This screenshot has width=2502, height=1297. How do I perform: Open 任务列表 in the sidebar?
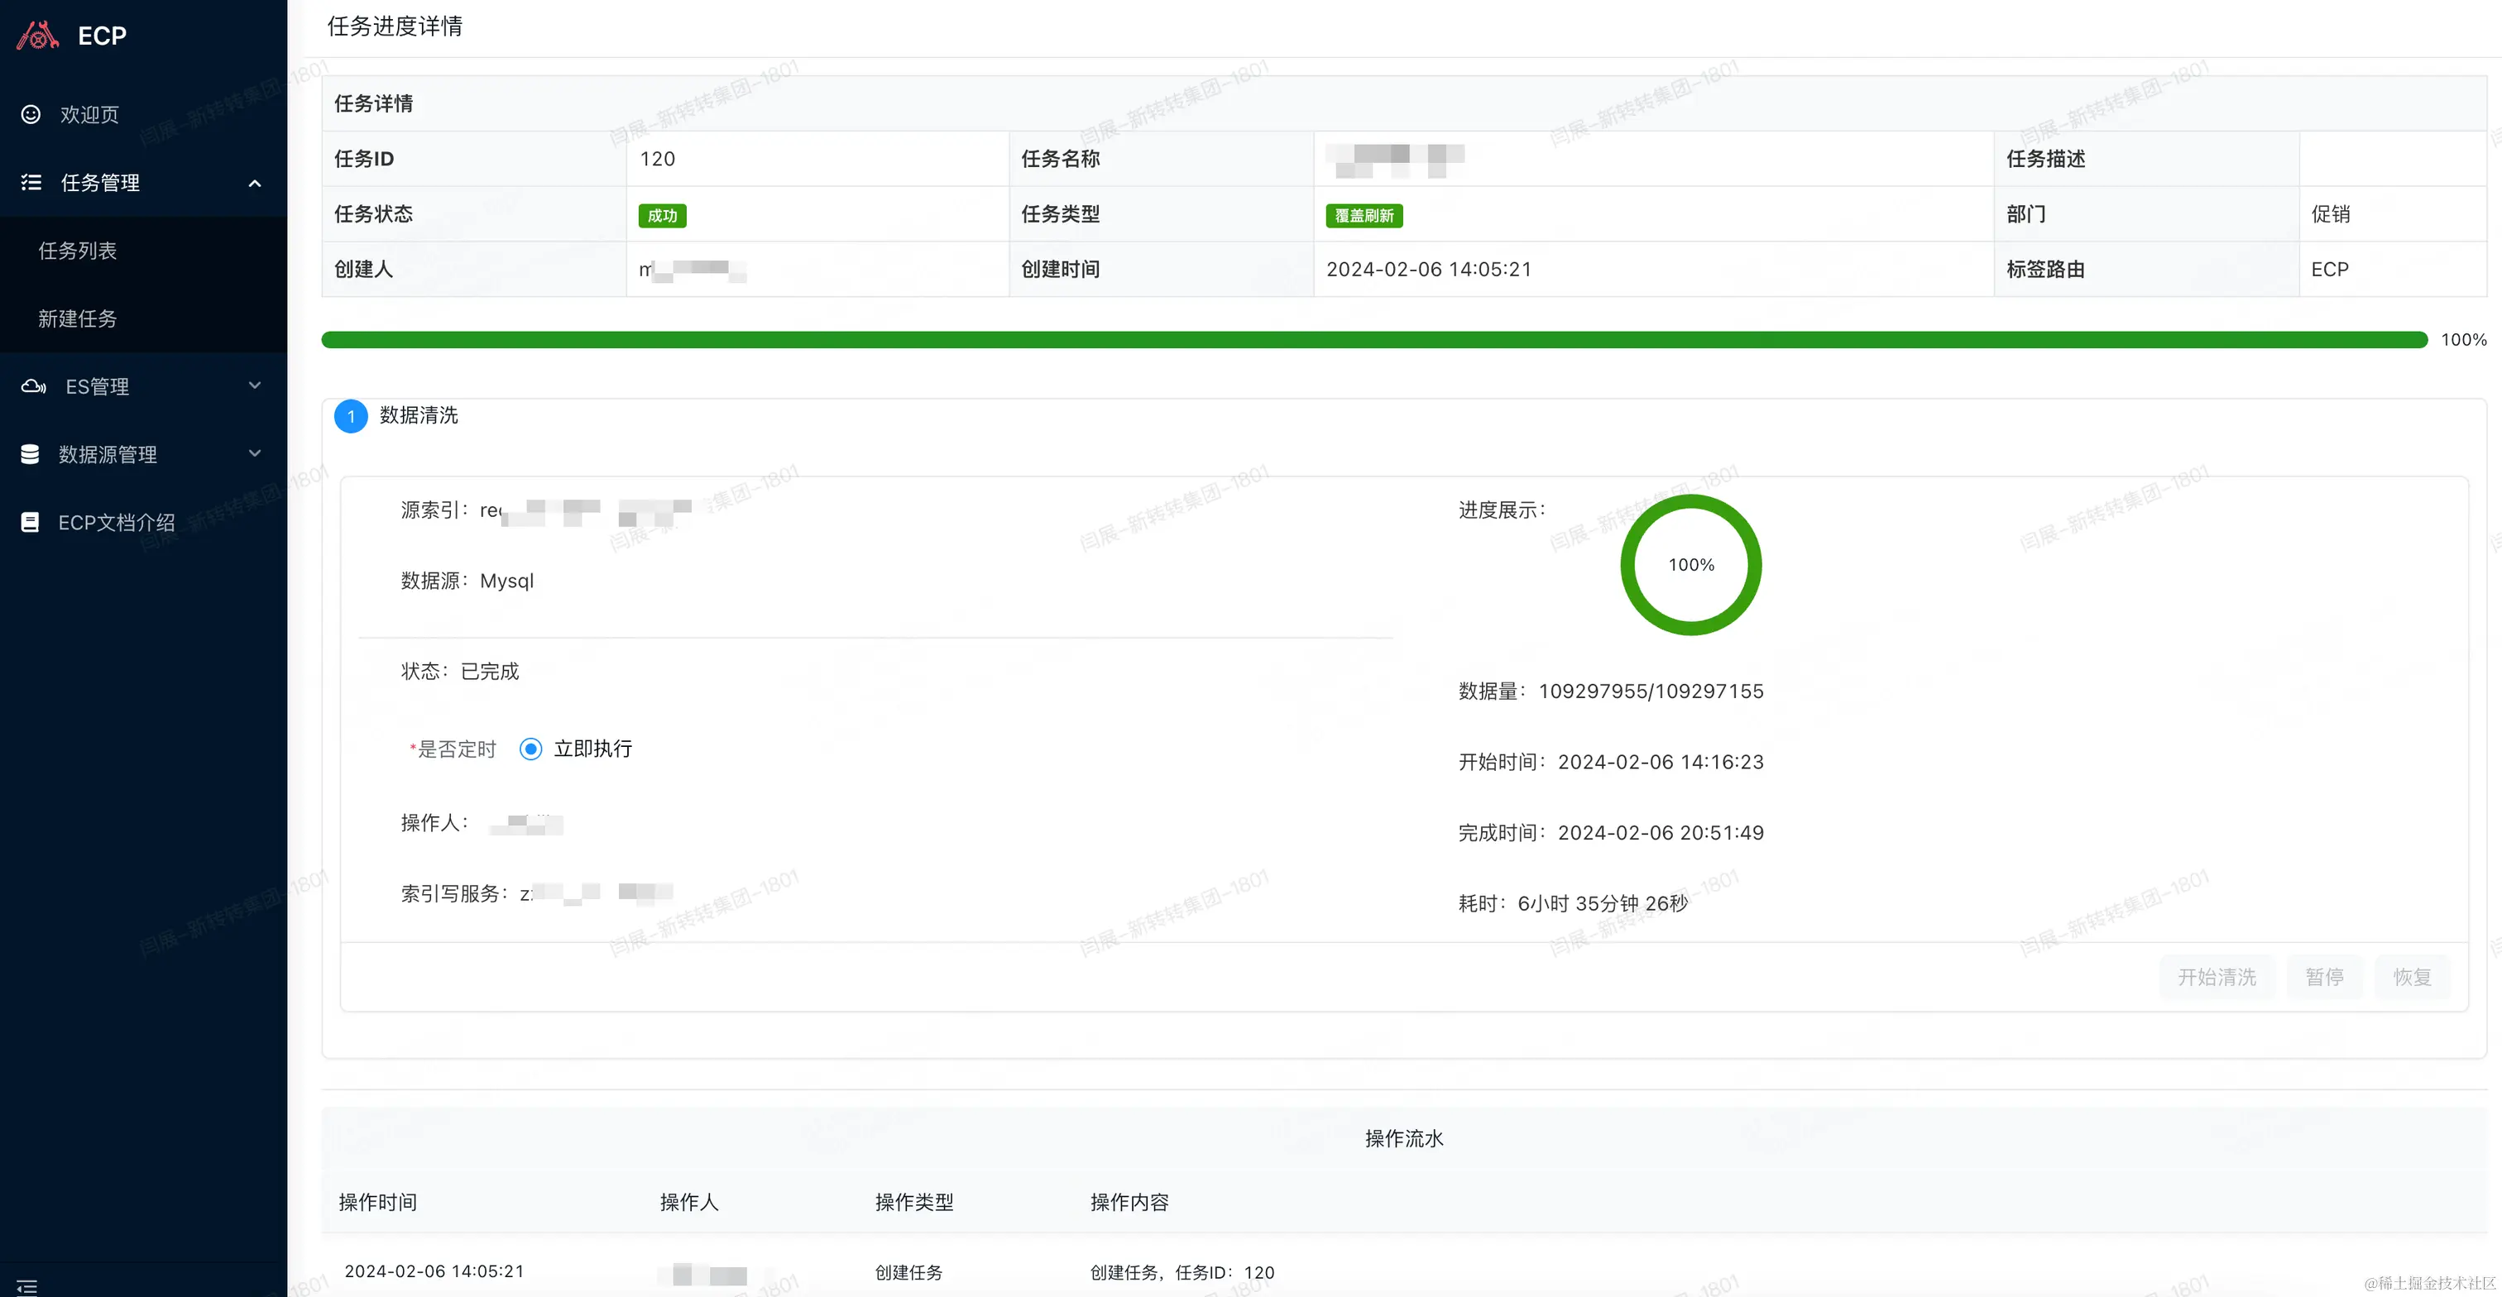pos(78,251)
